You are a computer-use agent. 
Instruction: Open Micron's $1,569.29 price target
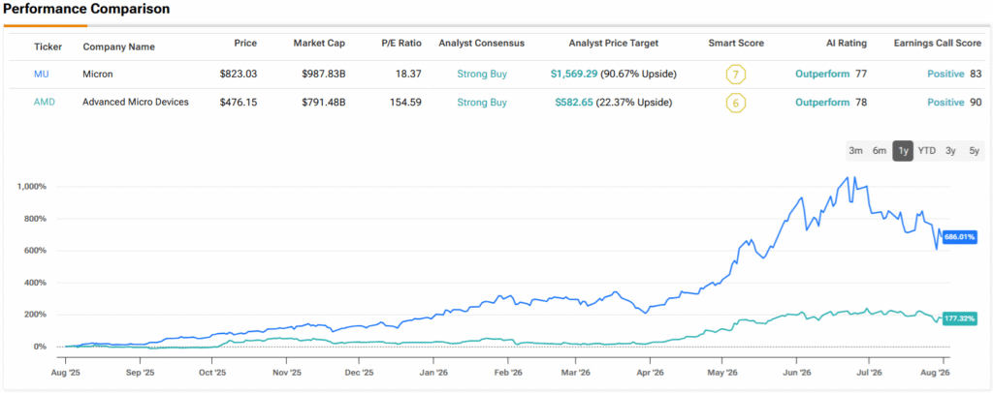574,74
